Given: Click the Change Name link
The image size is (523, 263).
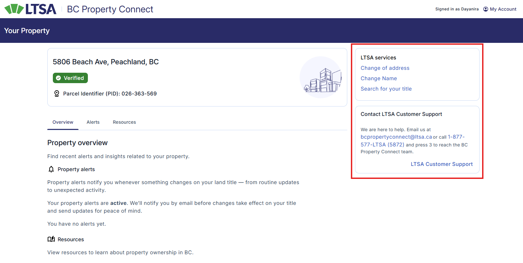Looking at the screenshot, I should pyautogui.click(x=379, y=78).
